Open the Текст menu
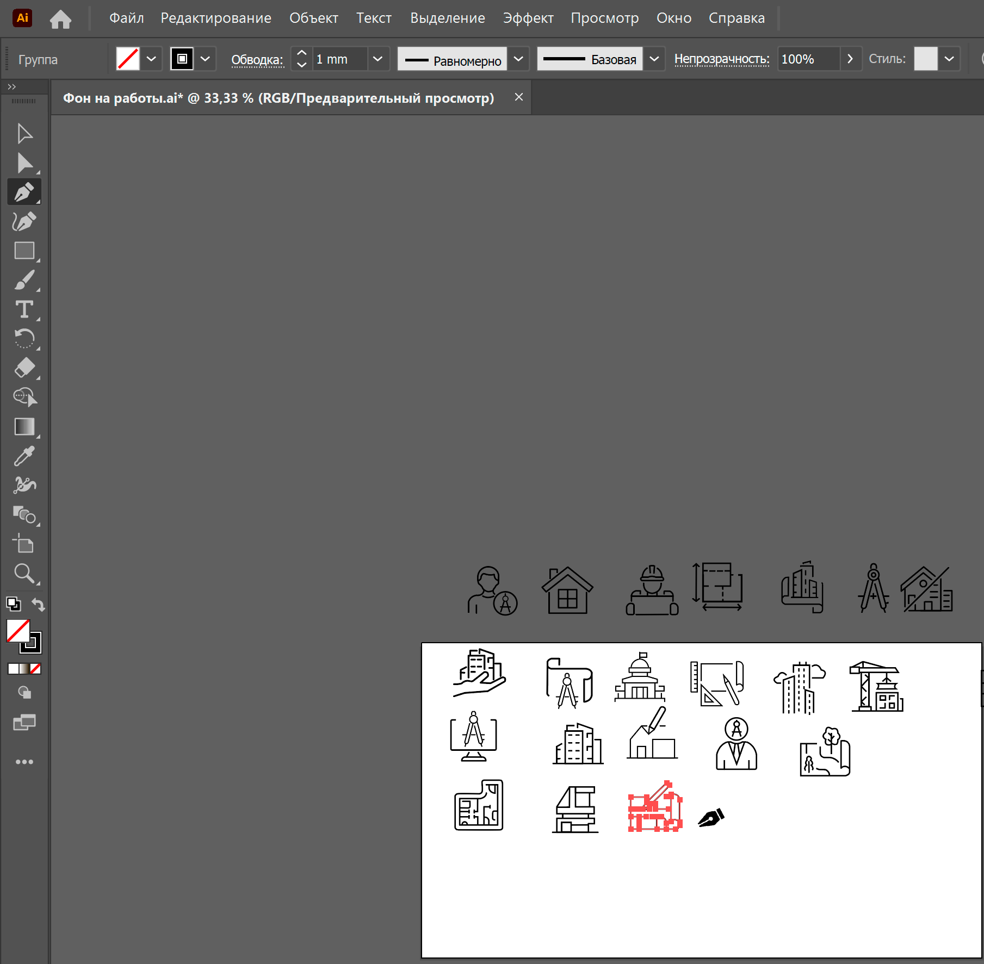 pyautogui.click(x=374, y=18)
